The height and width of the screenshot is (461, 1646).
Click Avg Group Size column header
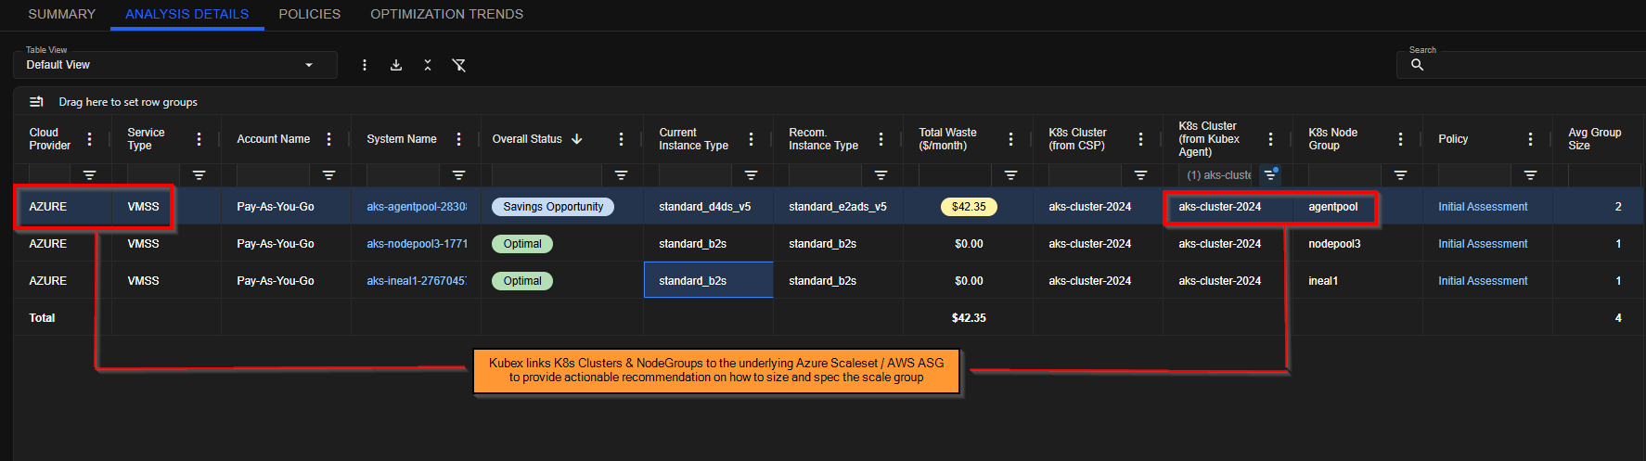tap(1595, 139)
